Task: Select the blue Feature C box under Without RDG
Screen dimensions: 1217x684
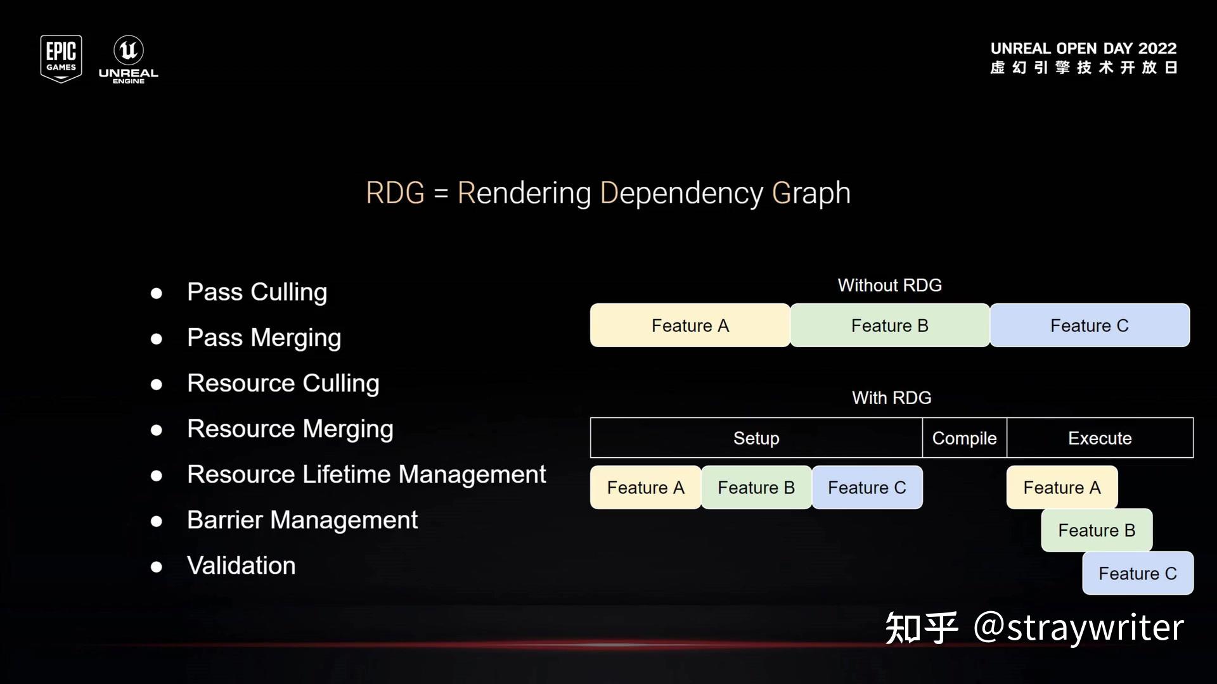Action: pos(1089,325)
